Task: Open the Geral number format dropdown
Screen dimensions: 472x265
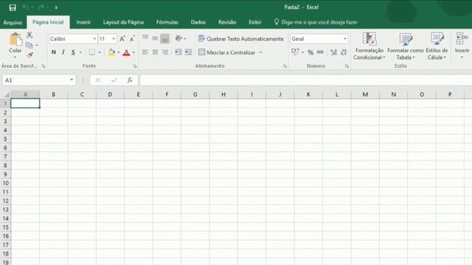Action: coord(345,39)
